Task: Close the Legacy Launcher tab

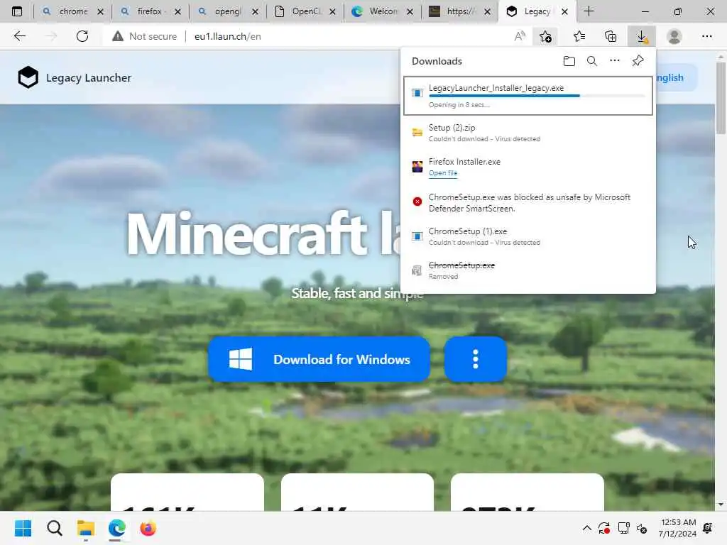Action: tap(564, 11)
